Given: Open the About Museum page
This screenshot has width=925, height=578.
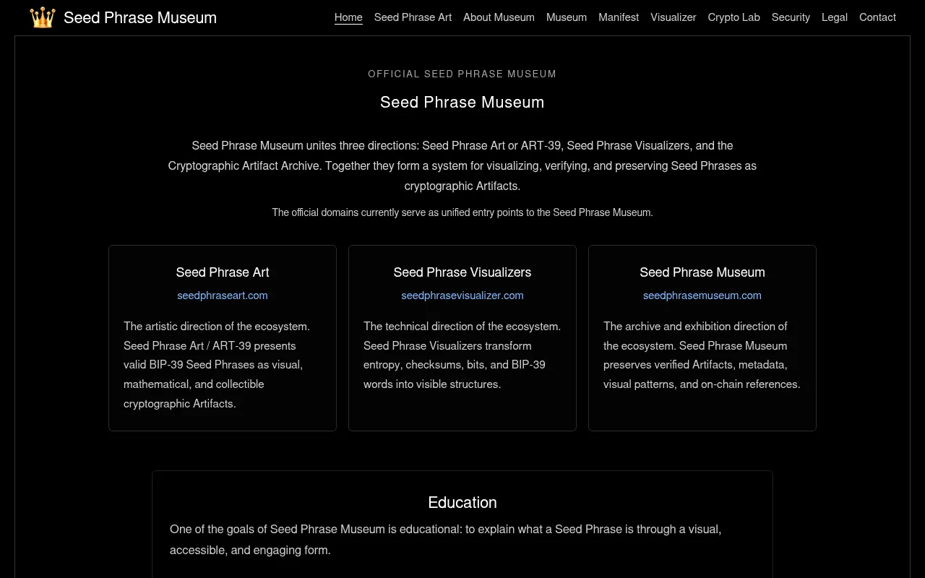Looking at the screenshot, I should [499, 17].
